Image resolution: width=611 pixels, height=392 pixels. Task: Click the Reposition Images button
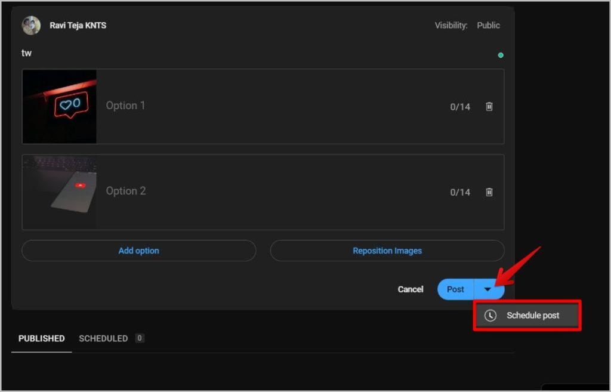click(387, 251)
